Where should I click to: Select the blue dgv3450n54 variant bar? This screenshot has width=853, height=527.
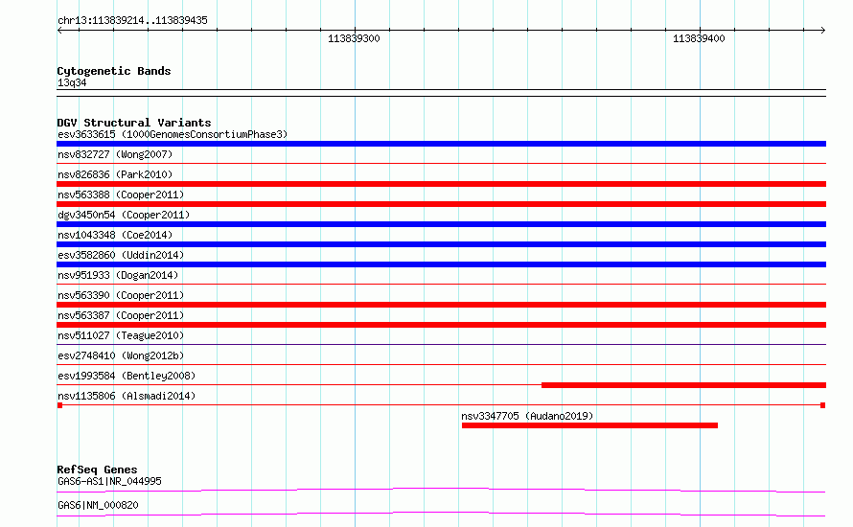coord(441,224)
